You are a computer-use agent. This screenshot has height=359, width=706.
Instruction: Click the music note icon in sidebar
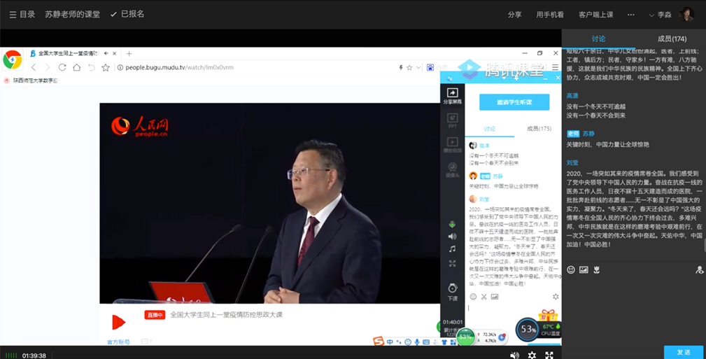pos(452,249)
